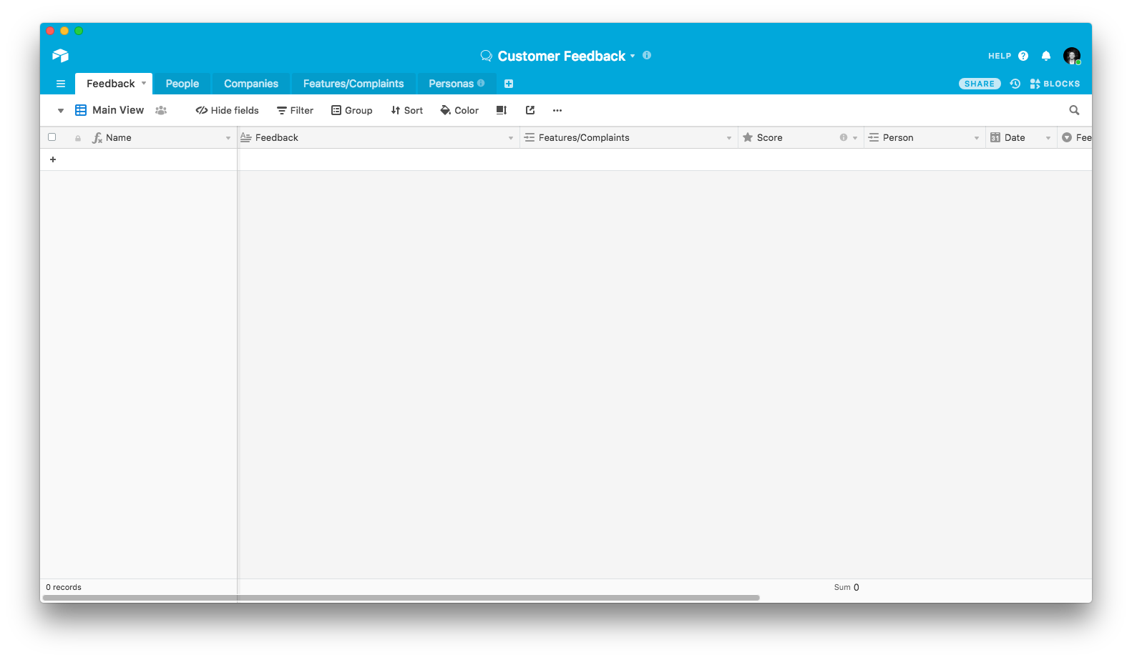The height and width of the screenshot is (660, 1132).
Task: Open the Customer Feedback base title dropdown
Action: 633,56
